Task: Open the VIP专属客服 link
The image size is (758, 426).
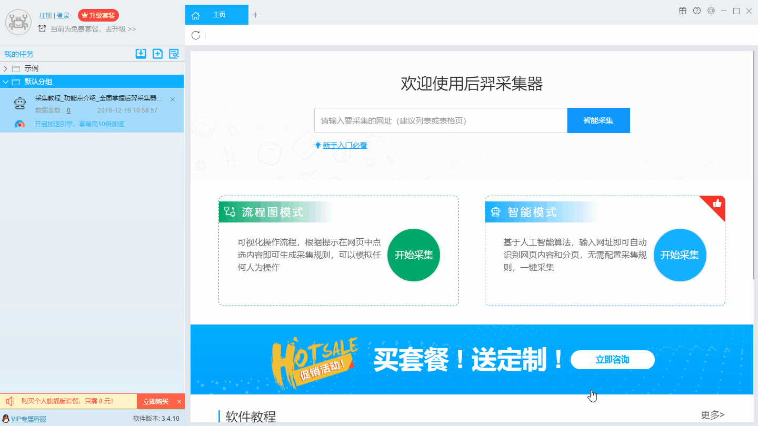Action: (29, 419)
